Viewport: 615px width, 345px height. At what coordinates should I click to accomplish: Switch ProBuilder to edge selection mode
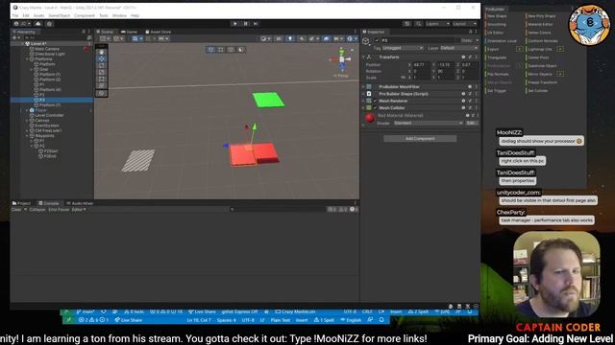(x=231, y=50)
